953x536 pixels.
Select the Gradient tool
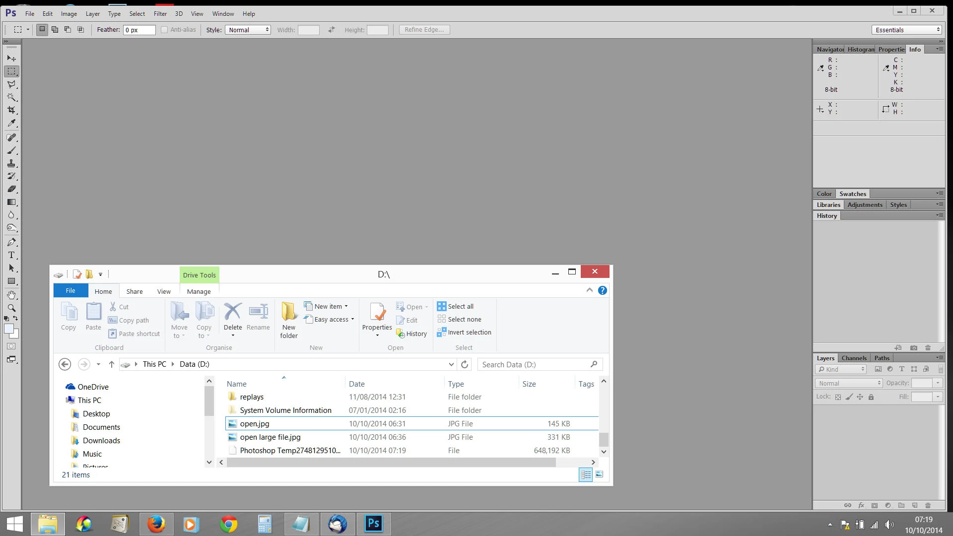[11, 202]
